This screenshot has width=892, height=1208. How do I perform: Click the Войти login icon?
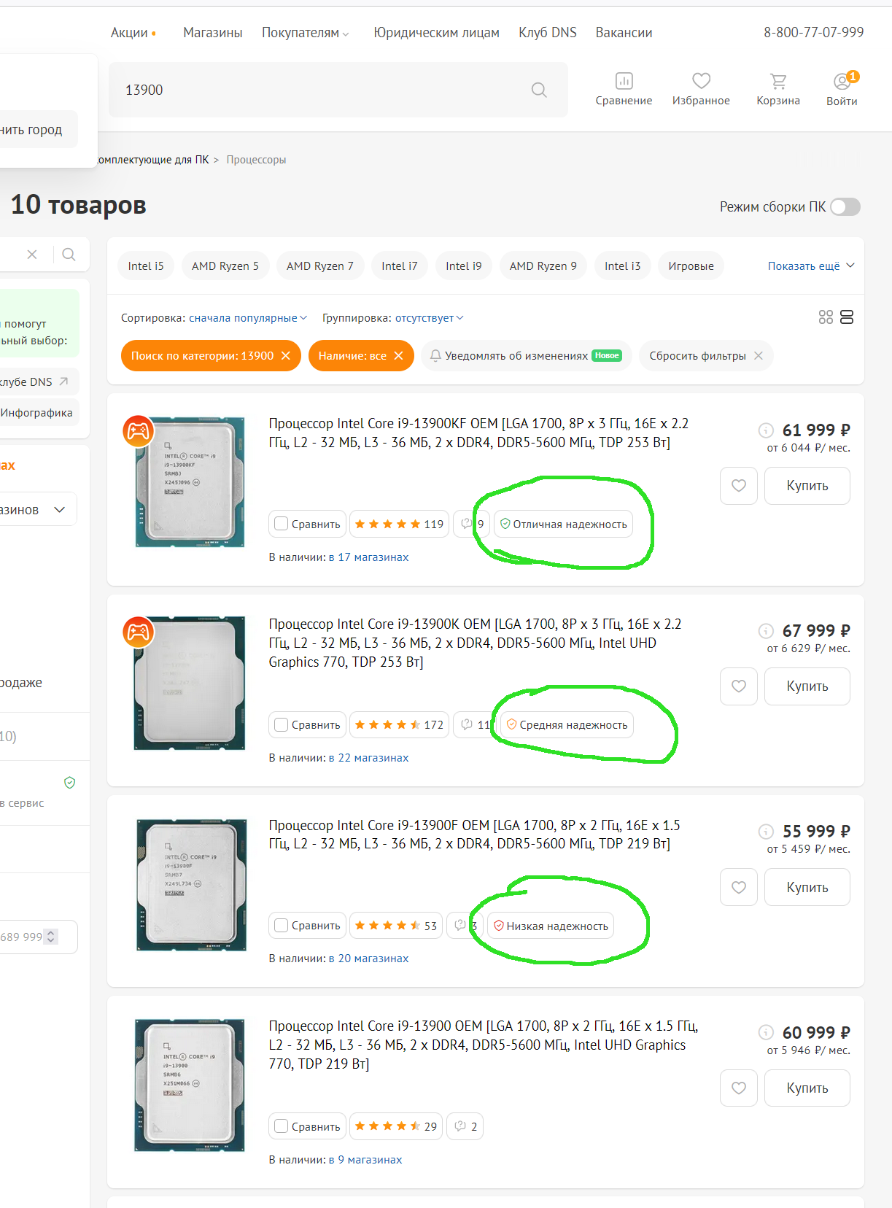[842, 89]
